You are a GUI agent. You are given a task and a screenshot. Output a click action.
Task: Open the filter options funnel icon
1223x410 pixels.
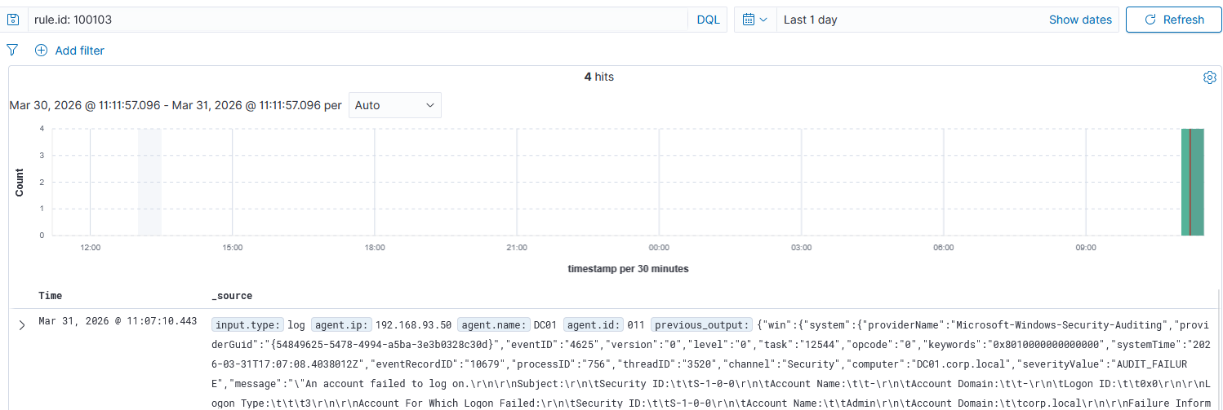pyautogui.click(x=12, y=51)
